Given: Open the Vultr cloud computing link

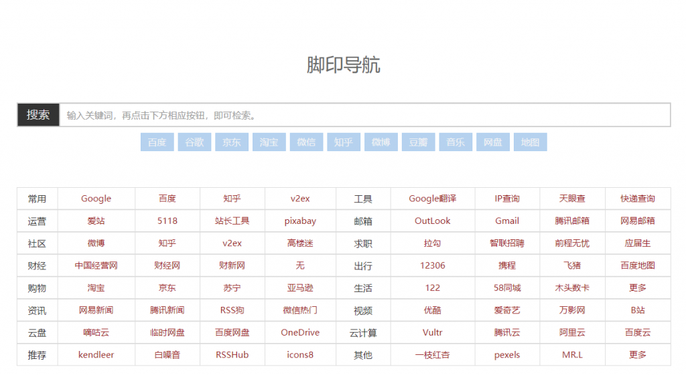Looking at the screenshot, I should click(x=433, y=332).
